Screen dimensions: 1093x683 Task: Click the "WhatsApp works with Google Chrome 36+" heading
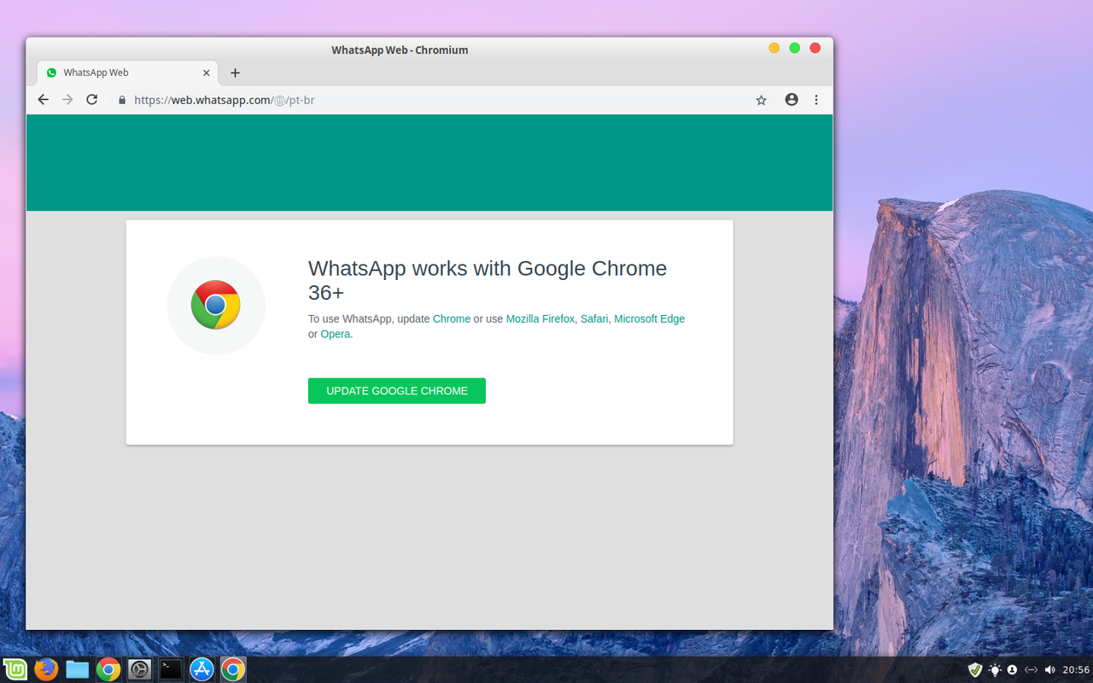tap(488, 280)
